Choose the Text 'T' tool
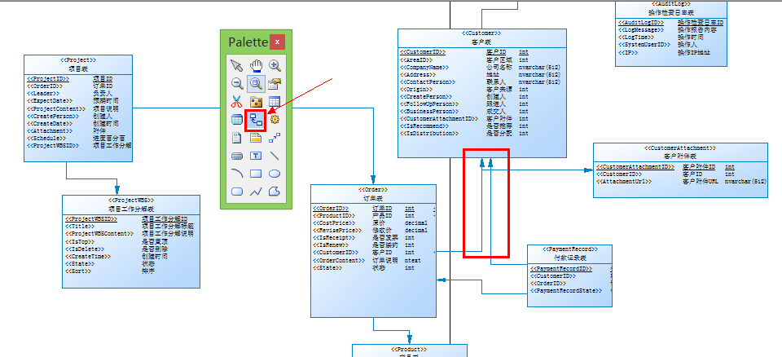Image resolution: width=782 pixels, height=357 pixels. click(x=256, y=156)
